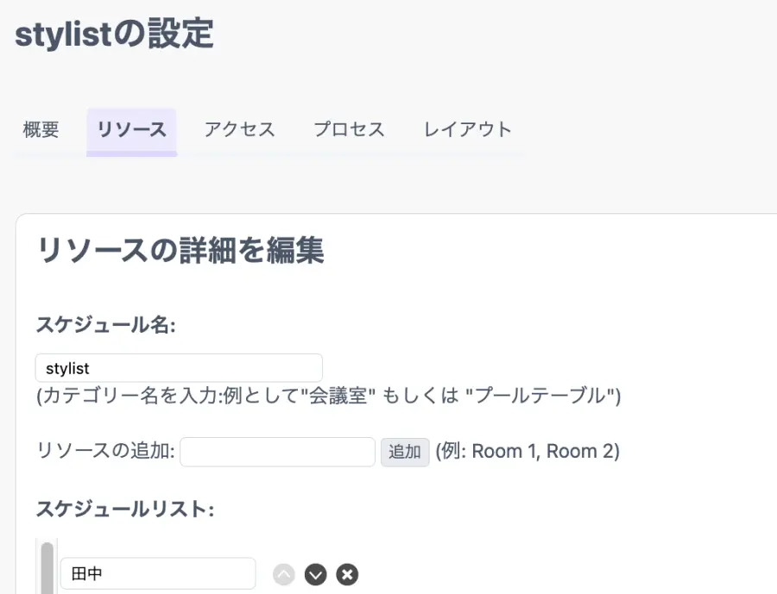Click the move-up arrow icon beside 田中

click(284, 574)
